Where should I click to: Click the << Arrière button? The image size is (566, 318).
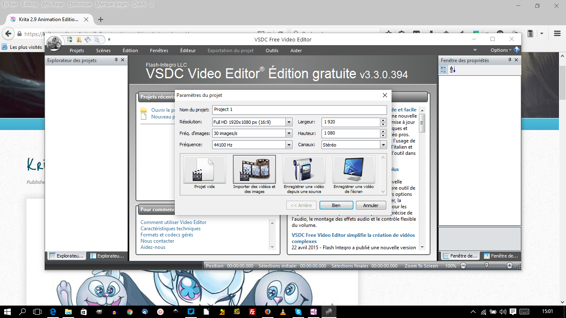(301, 205)
